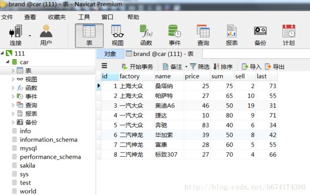310x195 pixels.
Task: Click the id column header
Action: pyautogui.click(x=110, y=76)
